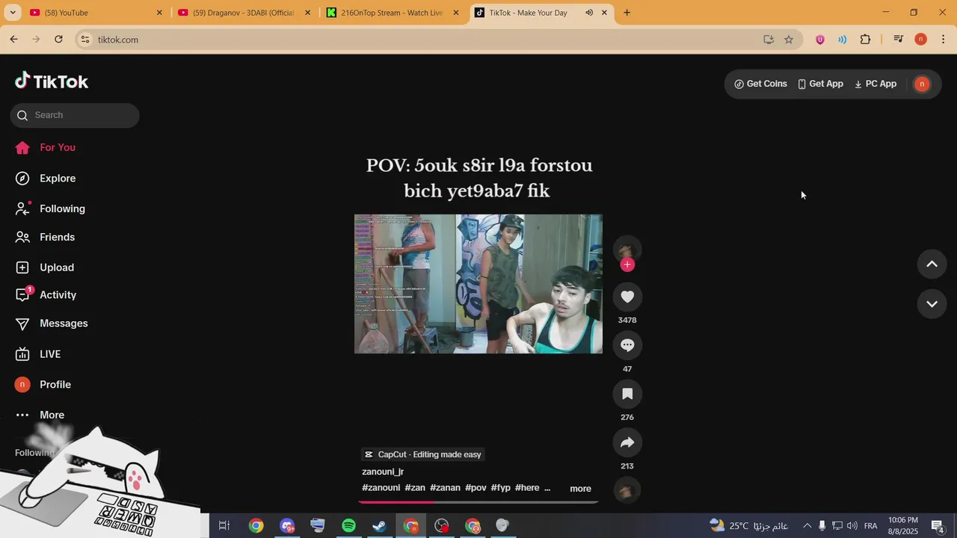Open the For You feed
The height and width of the screenshot is (538, 957).
click(46, 147)
